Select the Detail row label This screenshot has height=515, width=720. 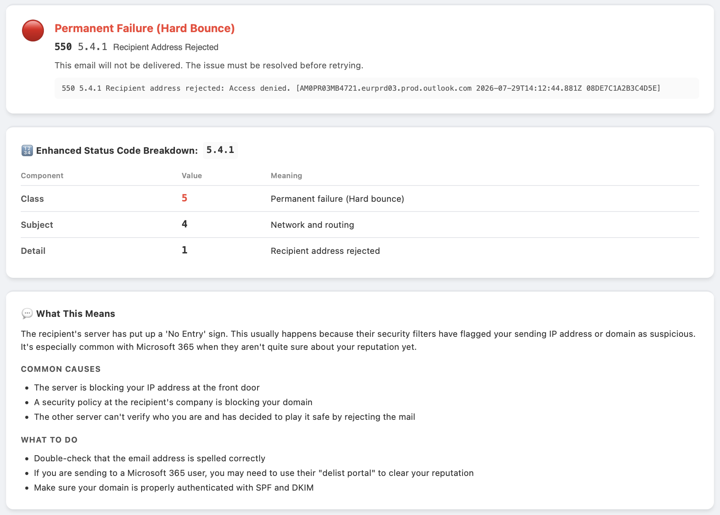pyautogui.click(x=33, y=251)
